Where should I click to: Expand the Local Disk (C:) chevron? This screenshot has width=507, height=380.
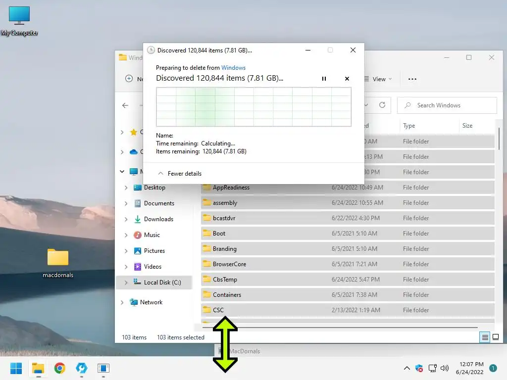click(x=126, y=283)
